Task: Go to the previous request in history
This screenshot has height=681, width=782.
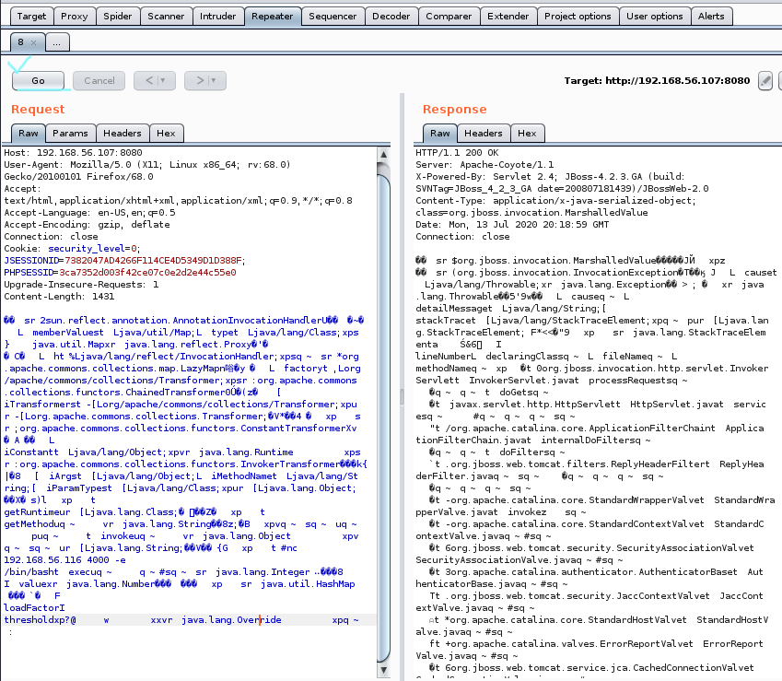Action: point(149,81)
